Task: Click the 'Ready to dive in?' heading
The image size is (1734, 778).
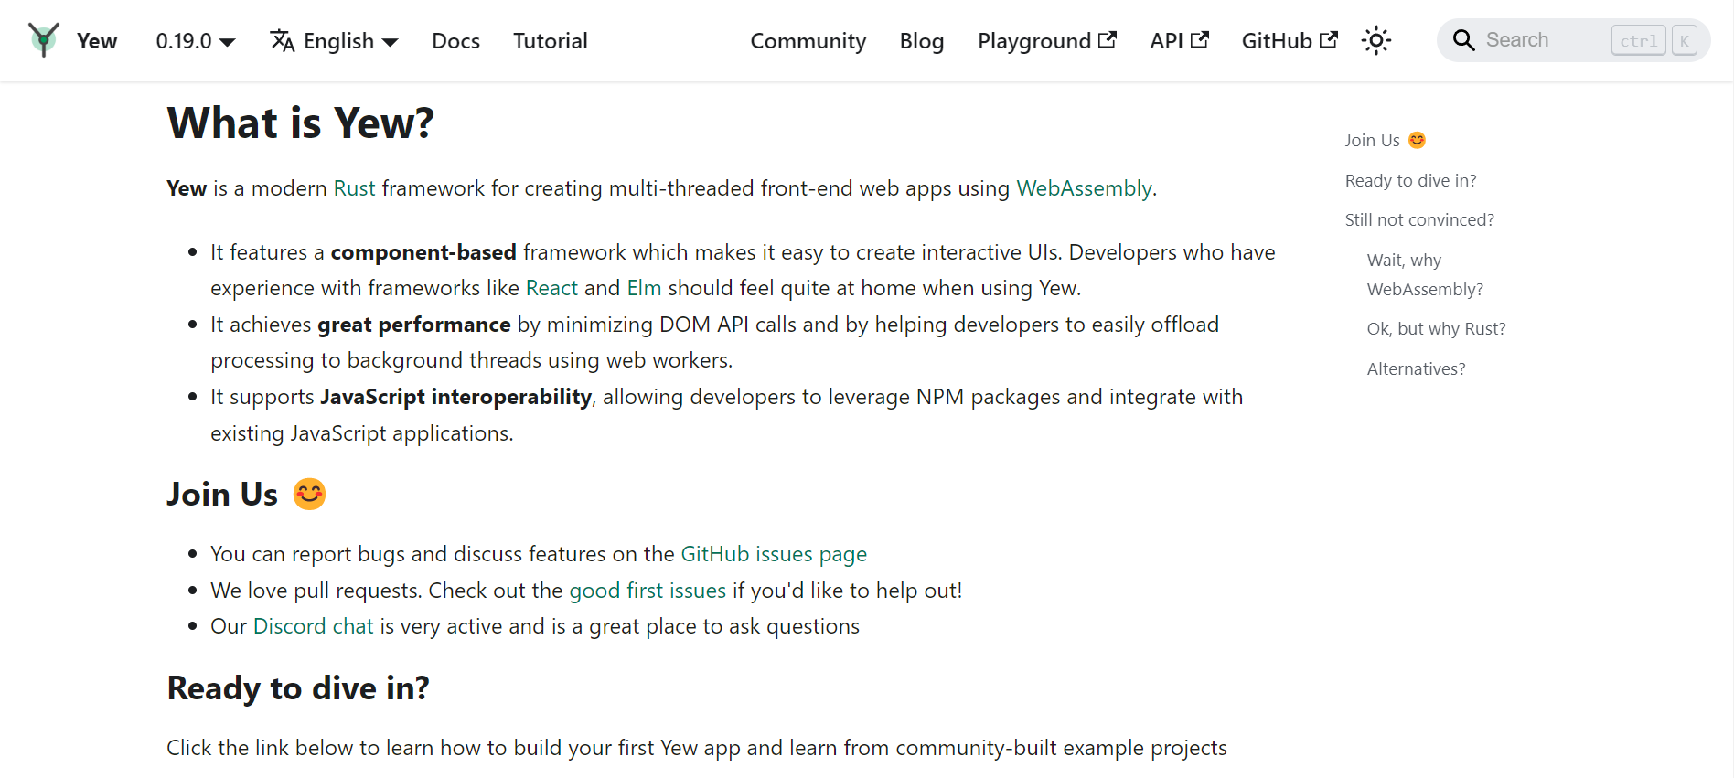Action: point(298,687)
